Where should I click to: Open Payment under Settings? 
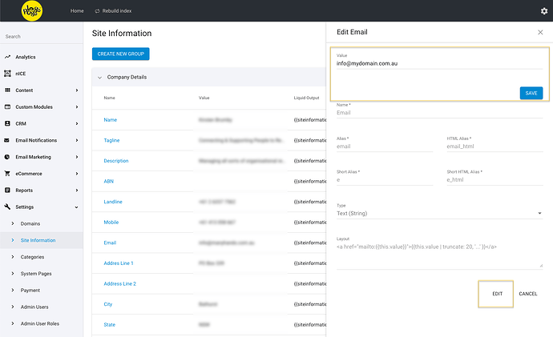click(30, 290)
